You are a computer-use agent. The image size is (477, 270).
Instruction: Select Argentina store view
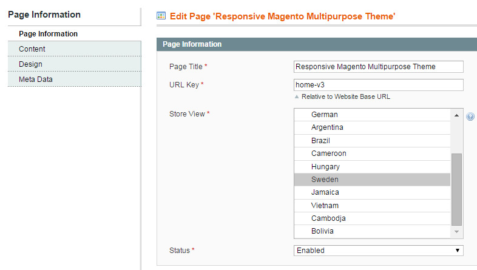[373, 127]
